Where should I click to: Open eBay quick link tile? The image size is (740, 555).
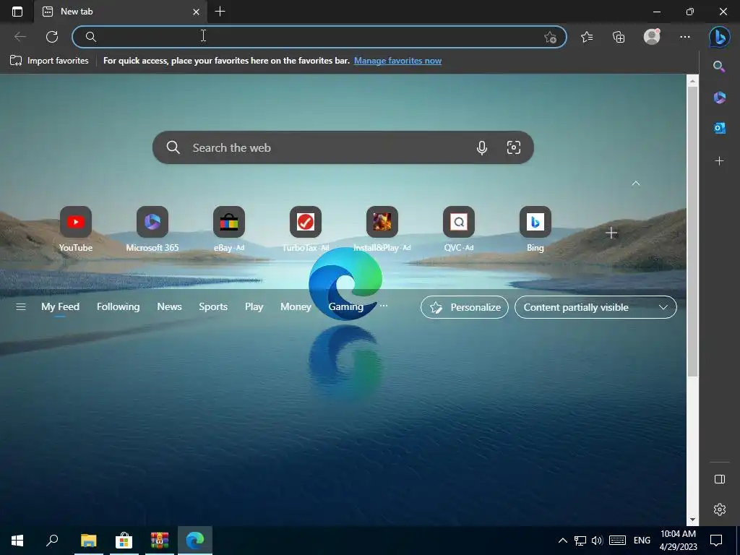[x=229, y=229]
